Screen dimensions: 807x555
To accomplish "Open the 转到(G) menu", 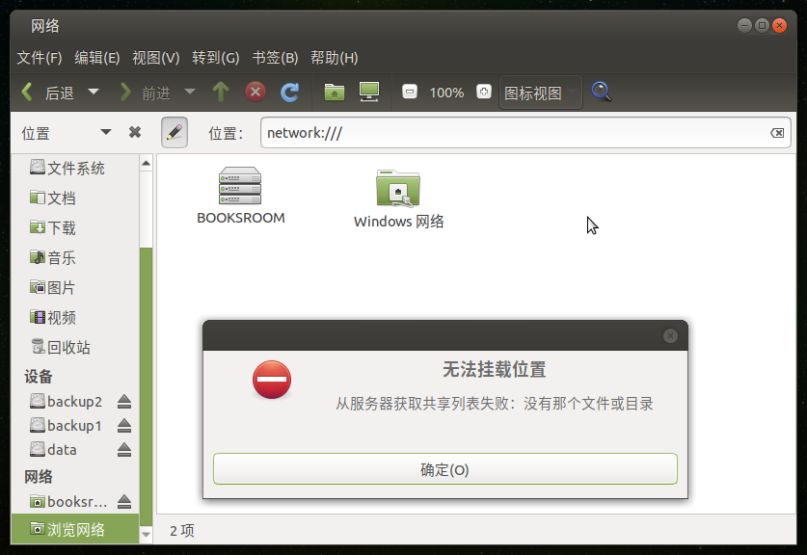I will point(216,58).
